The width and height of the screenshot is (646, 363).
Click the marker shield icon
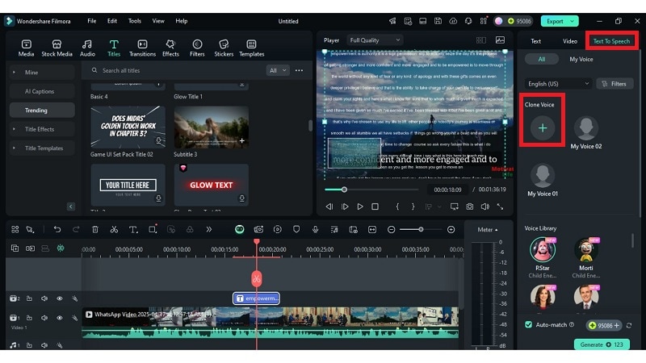[x=296, y=229]
